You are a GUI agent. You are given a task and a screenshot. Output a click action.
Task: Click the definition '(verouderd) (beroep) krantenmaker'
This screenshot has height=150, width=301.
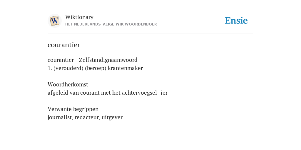[98, 68]
